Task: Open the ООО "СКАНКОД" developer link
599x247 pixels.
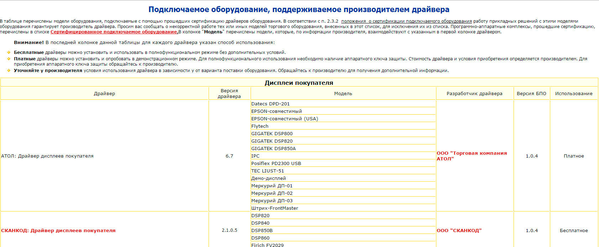Action: 459,231
